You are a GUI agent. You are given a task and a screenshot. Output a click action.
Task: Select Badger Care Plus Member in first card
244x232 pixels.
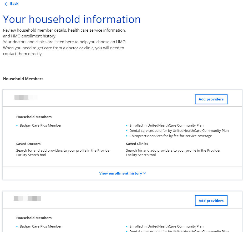coord(40,125)
